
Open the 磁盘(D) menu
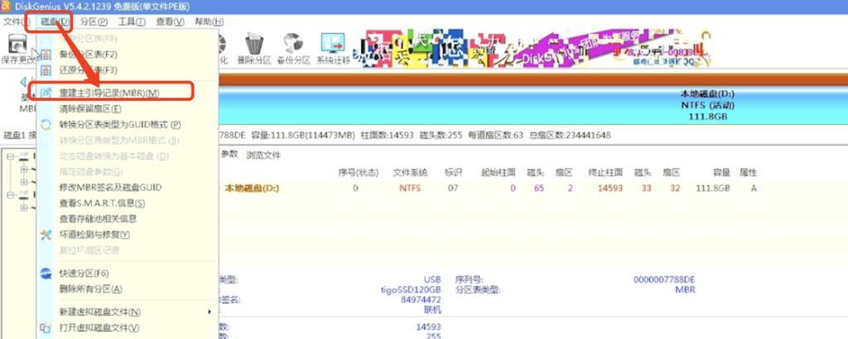point(55,22)
